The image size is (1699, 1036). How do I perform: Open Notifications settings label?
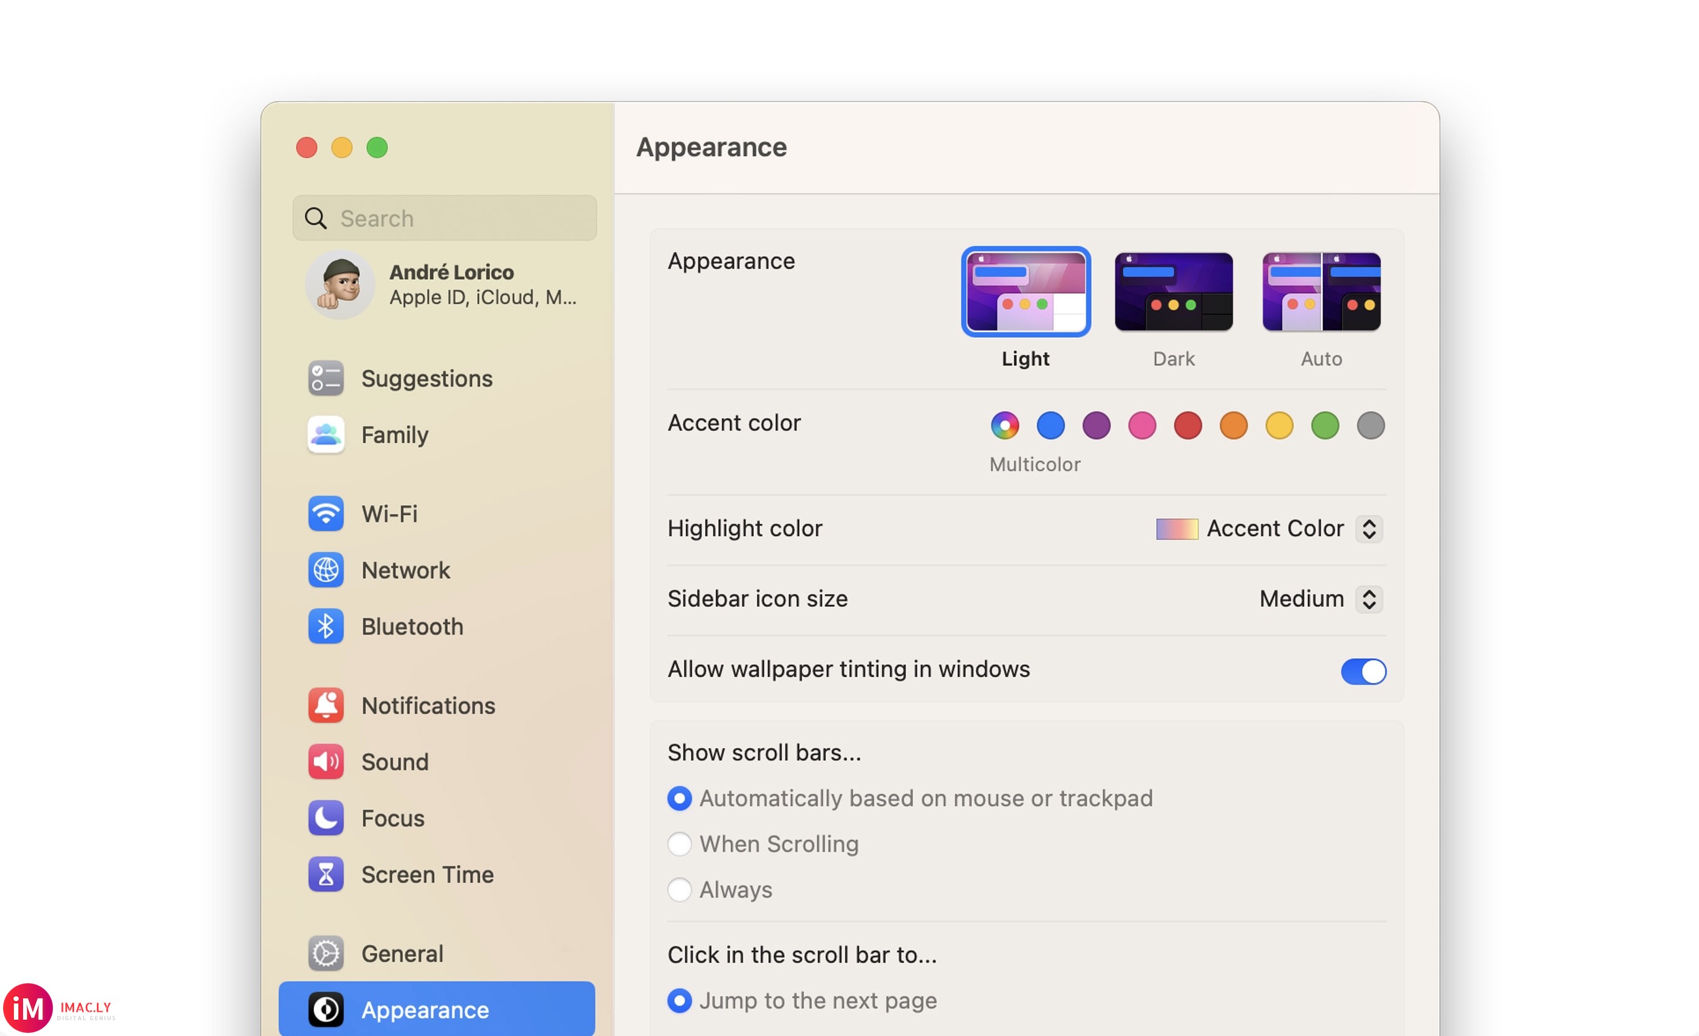pyautogui.click(x=428, y=705)
